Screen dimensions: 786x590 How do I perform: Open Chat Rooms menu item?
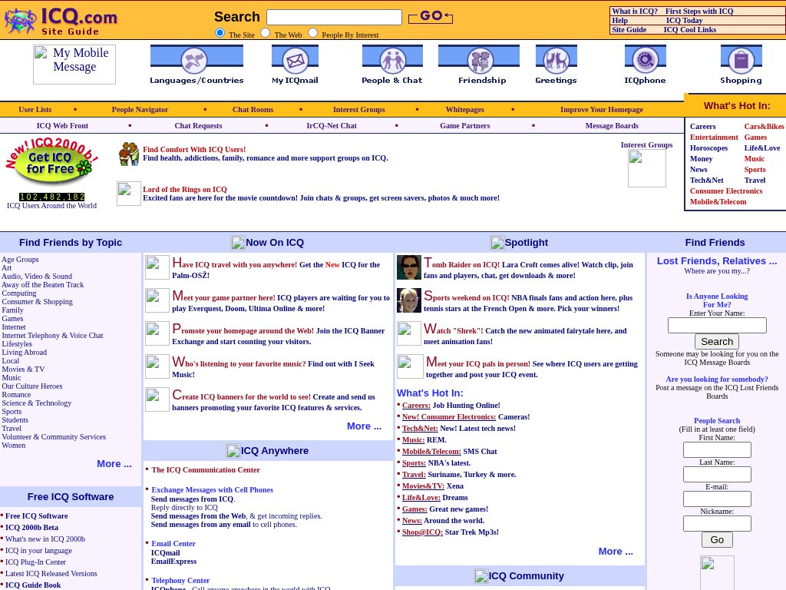point(253,109)
